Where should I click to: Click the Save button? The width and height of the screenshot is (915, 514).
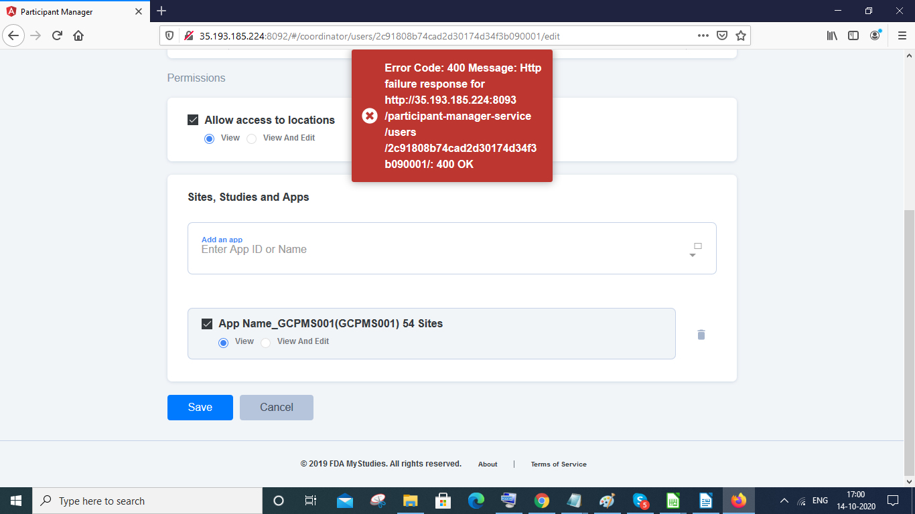pyautogui.click(x=200, y=407)
